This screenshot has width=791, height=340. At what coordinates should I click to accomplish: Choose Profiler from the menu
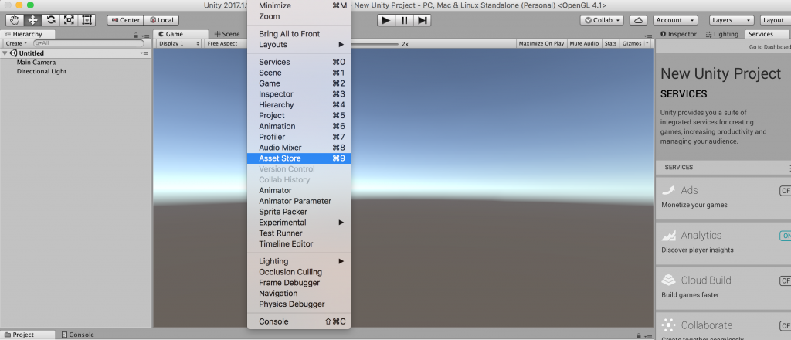(x=299, y=138)
